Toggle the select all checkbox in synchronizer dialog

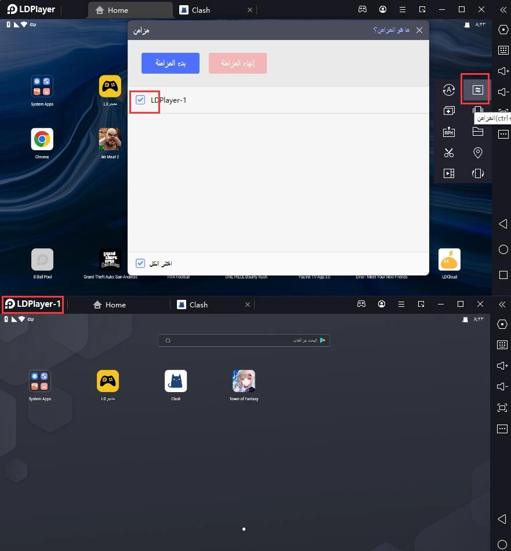140,263
